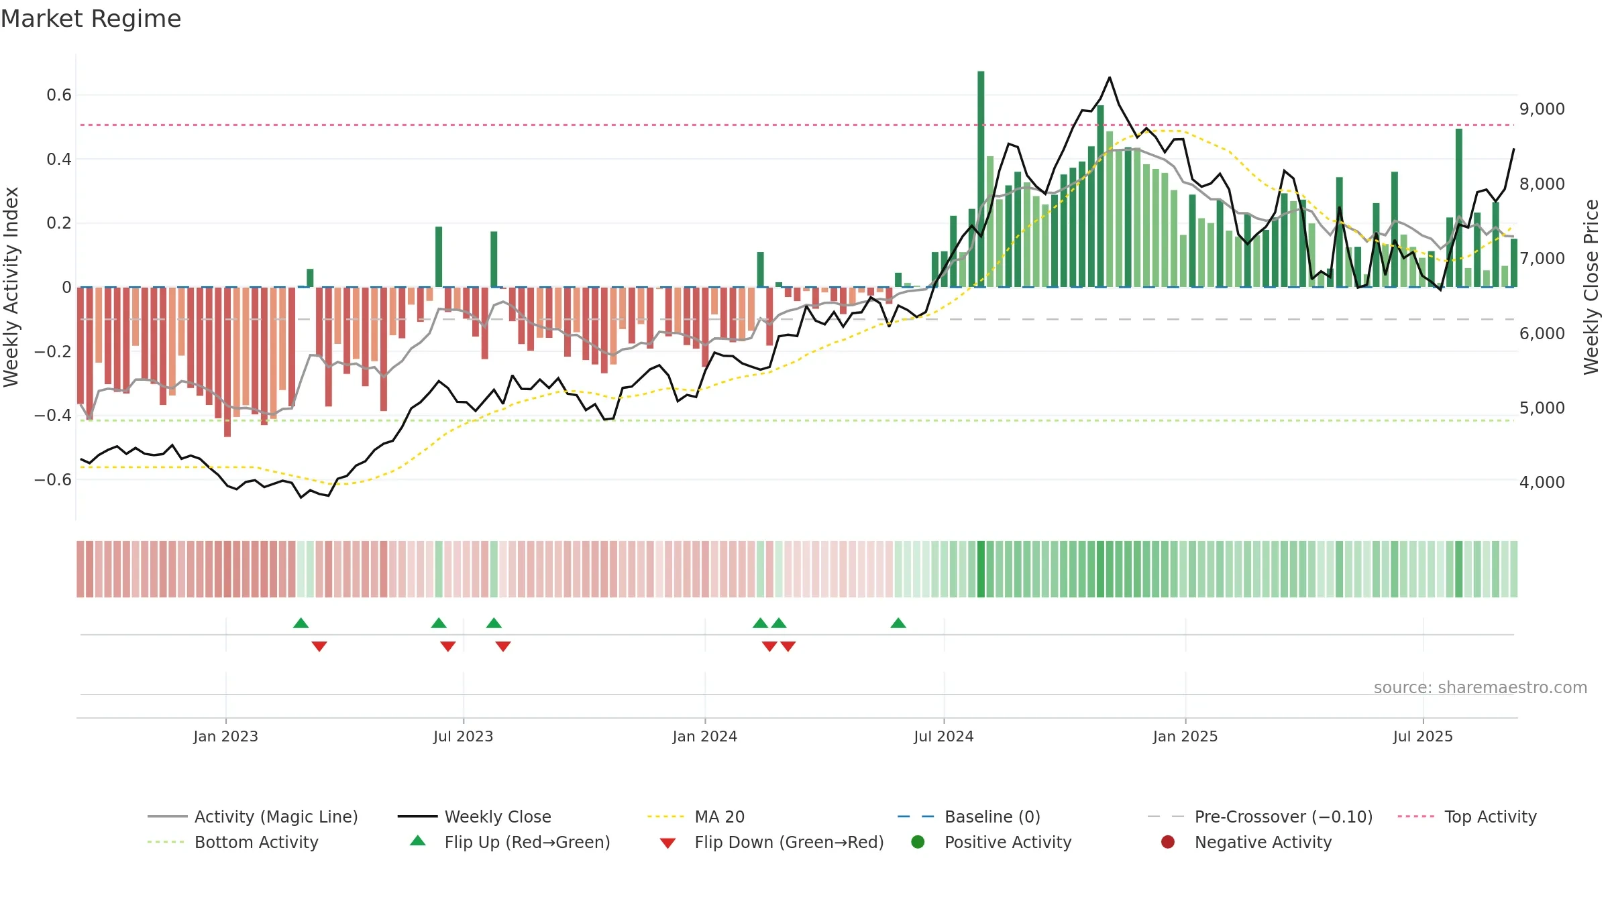Click the Positive Activity green circle legend icon
1610x905 pixels.
tap(918, 842)
